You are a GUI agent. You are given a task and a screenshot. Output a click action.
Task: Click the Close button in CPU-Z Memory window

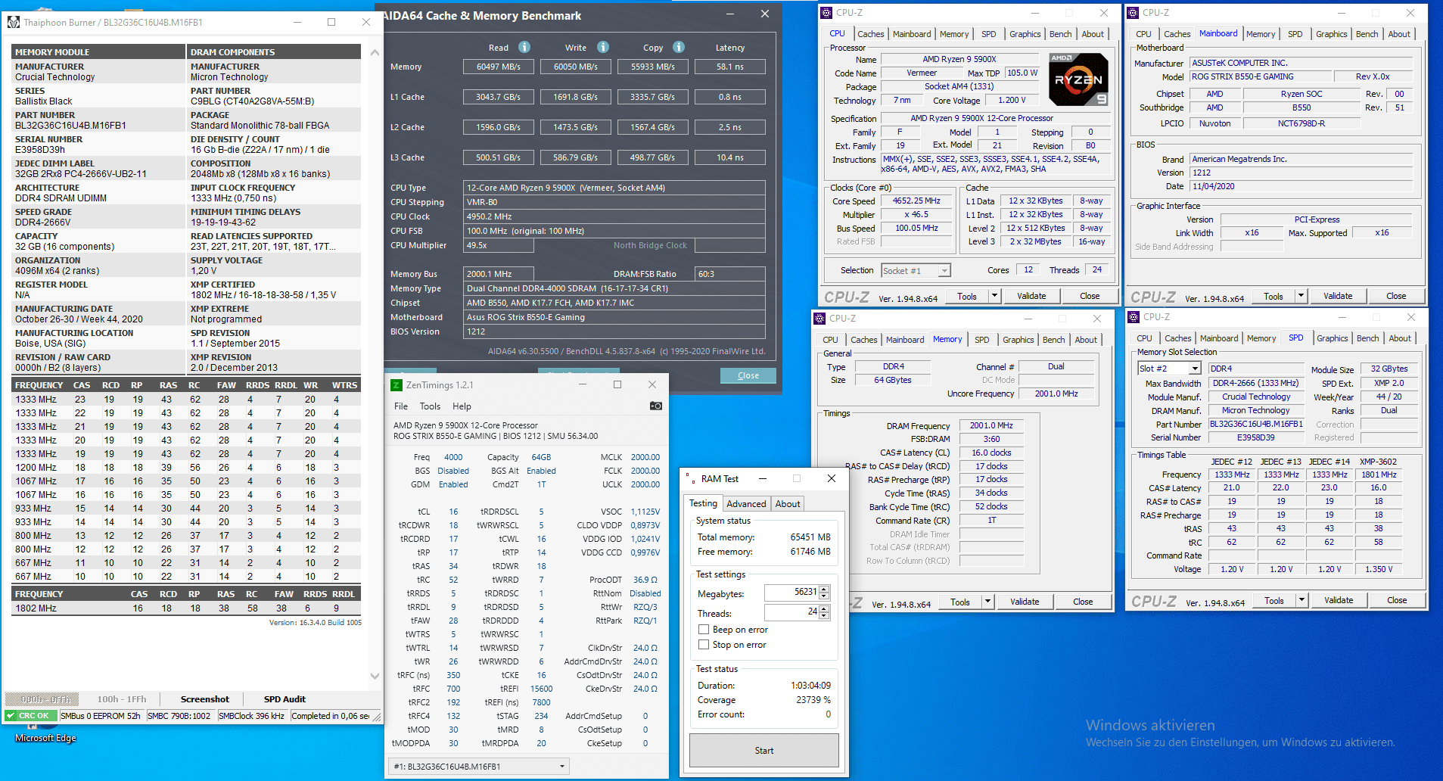click(x=1083, y=602)
